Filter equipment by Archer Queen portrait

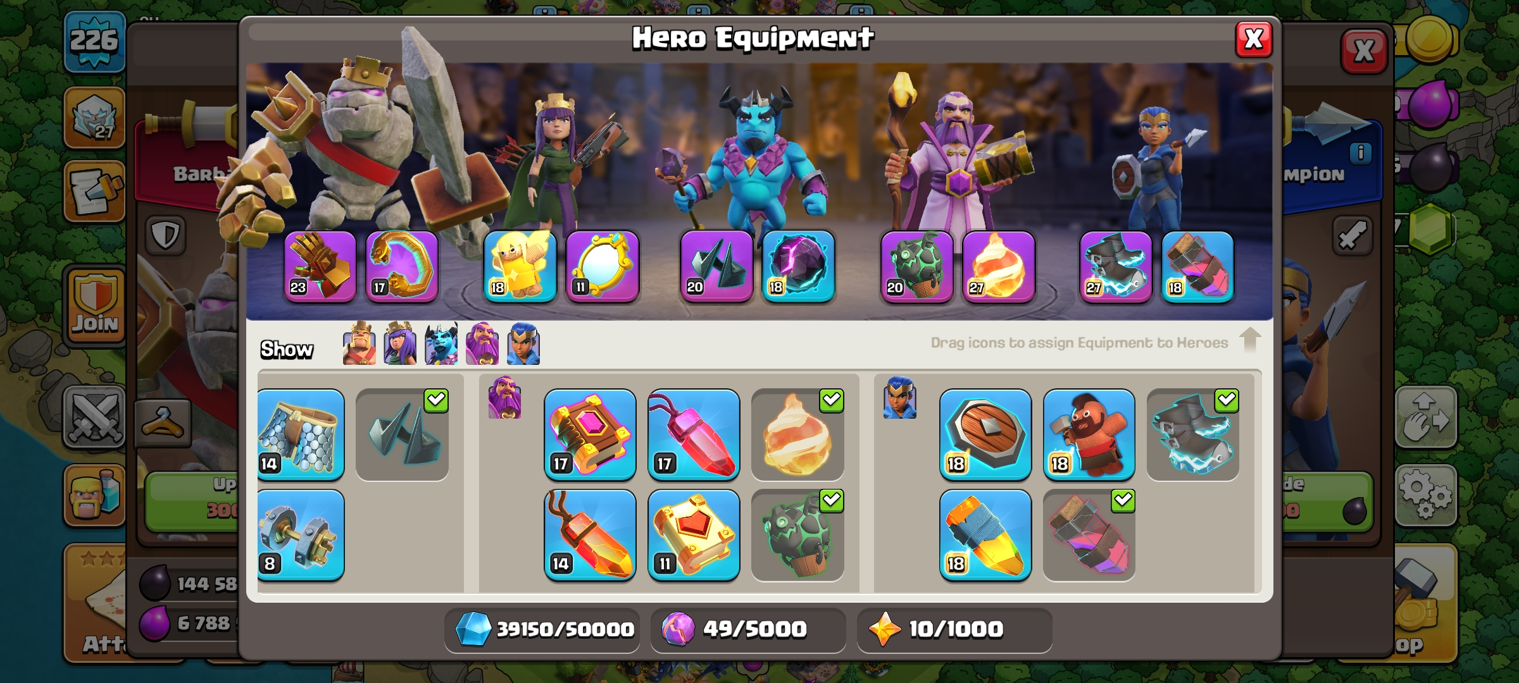click(400, 343)
